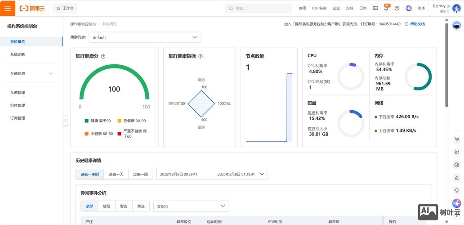Viewport: 464px width, 225px height.
Task: Click the start time 2025年3月8日 00:39:41 field
Action: click(179, 175)
